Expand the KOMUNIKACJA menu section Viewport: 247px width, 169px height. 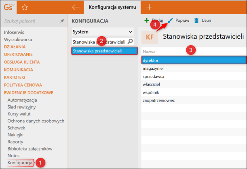19,70
